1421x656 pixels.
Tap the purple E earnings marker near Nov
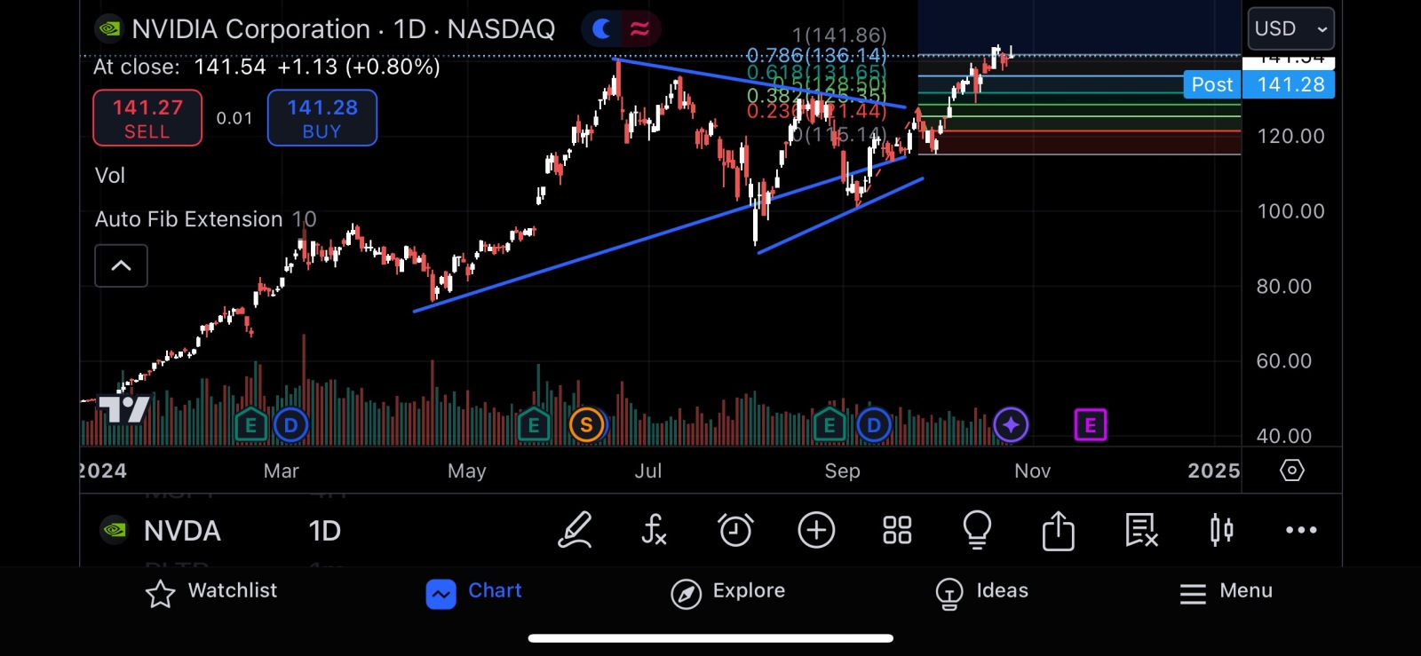coord(1091,425)
